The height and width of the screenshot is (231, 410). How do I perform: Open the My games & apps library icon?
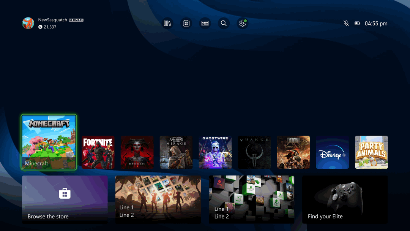167,23
